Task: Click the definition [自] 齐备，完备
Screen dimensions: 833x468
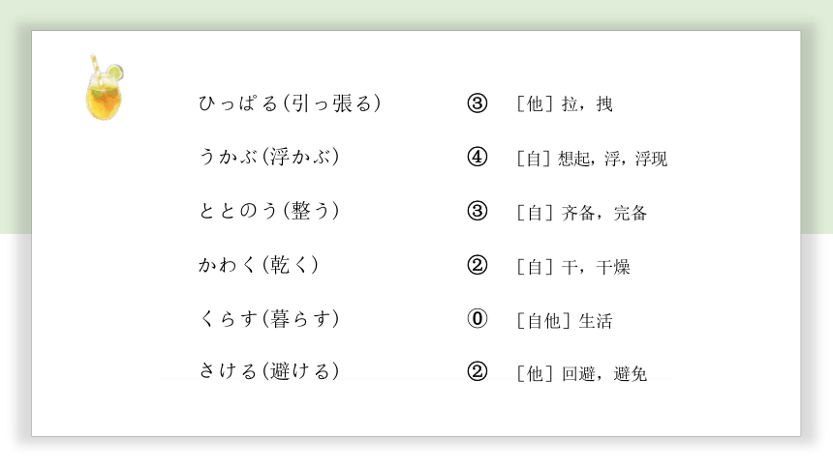Action: point(582,214)
